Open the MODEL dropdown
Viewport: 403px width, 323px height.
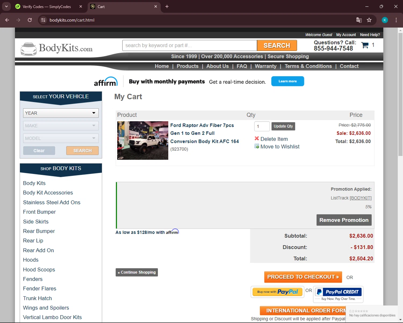pyautogui.click(x=61, y=138)
